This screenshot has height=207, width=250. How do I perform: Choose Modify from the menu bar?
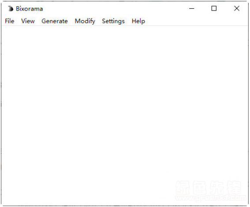tap(85, 21)
